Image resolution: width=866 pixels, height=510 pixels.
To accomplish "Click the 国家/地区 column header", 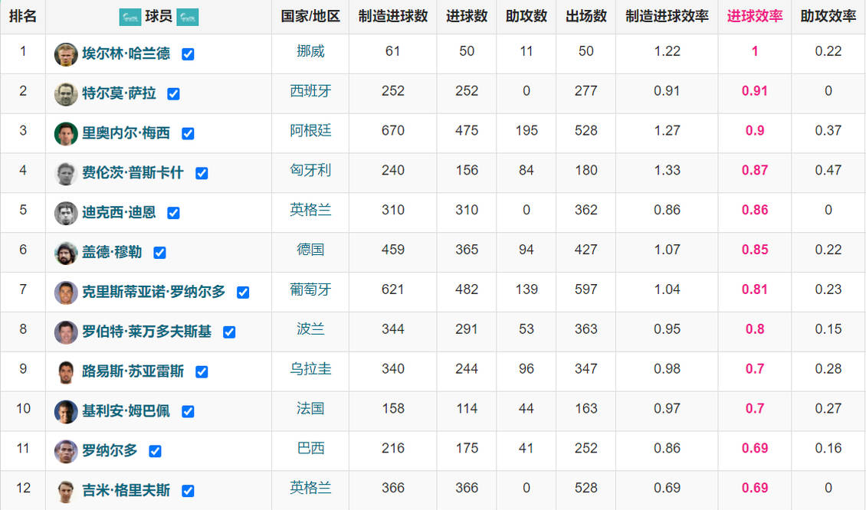I will point(310,17).
